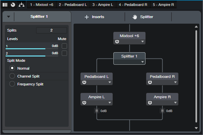Image resolution: width=203 pixels, height=135 pixels.
Task: Open the Mixtool +6 node dropdown arrow
Action: tap(142, 42)
